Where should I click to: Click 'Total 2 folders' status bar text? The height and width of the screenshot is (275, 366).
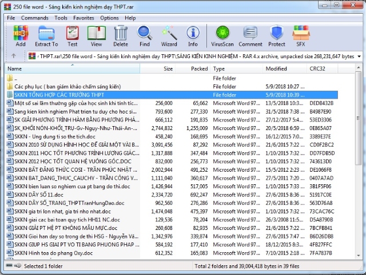[x=247, y=266]
